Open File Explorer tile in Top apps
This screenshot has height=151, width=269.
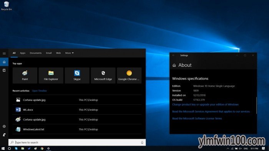(x=51, y=75)
